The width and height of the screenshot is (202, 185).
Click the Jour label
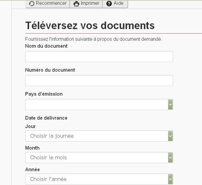[x=30, y=126]
